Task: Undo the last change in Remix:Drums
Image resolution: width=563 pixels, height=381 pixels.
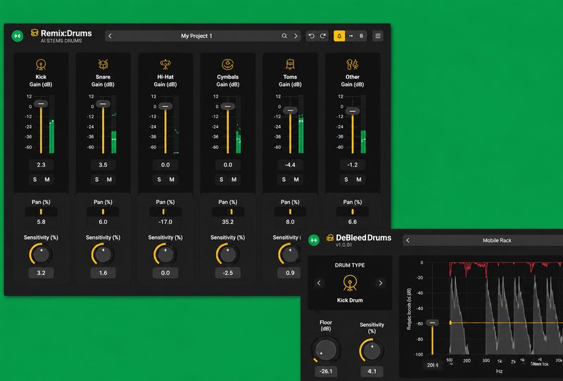Action: 311,36
